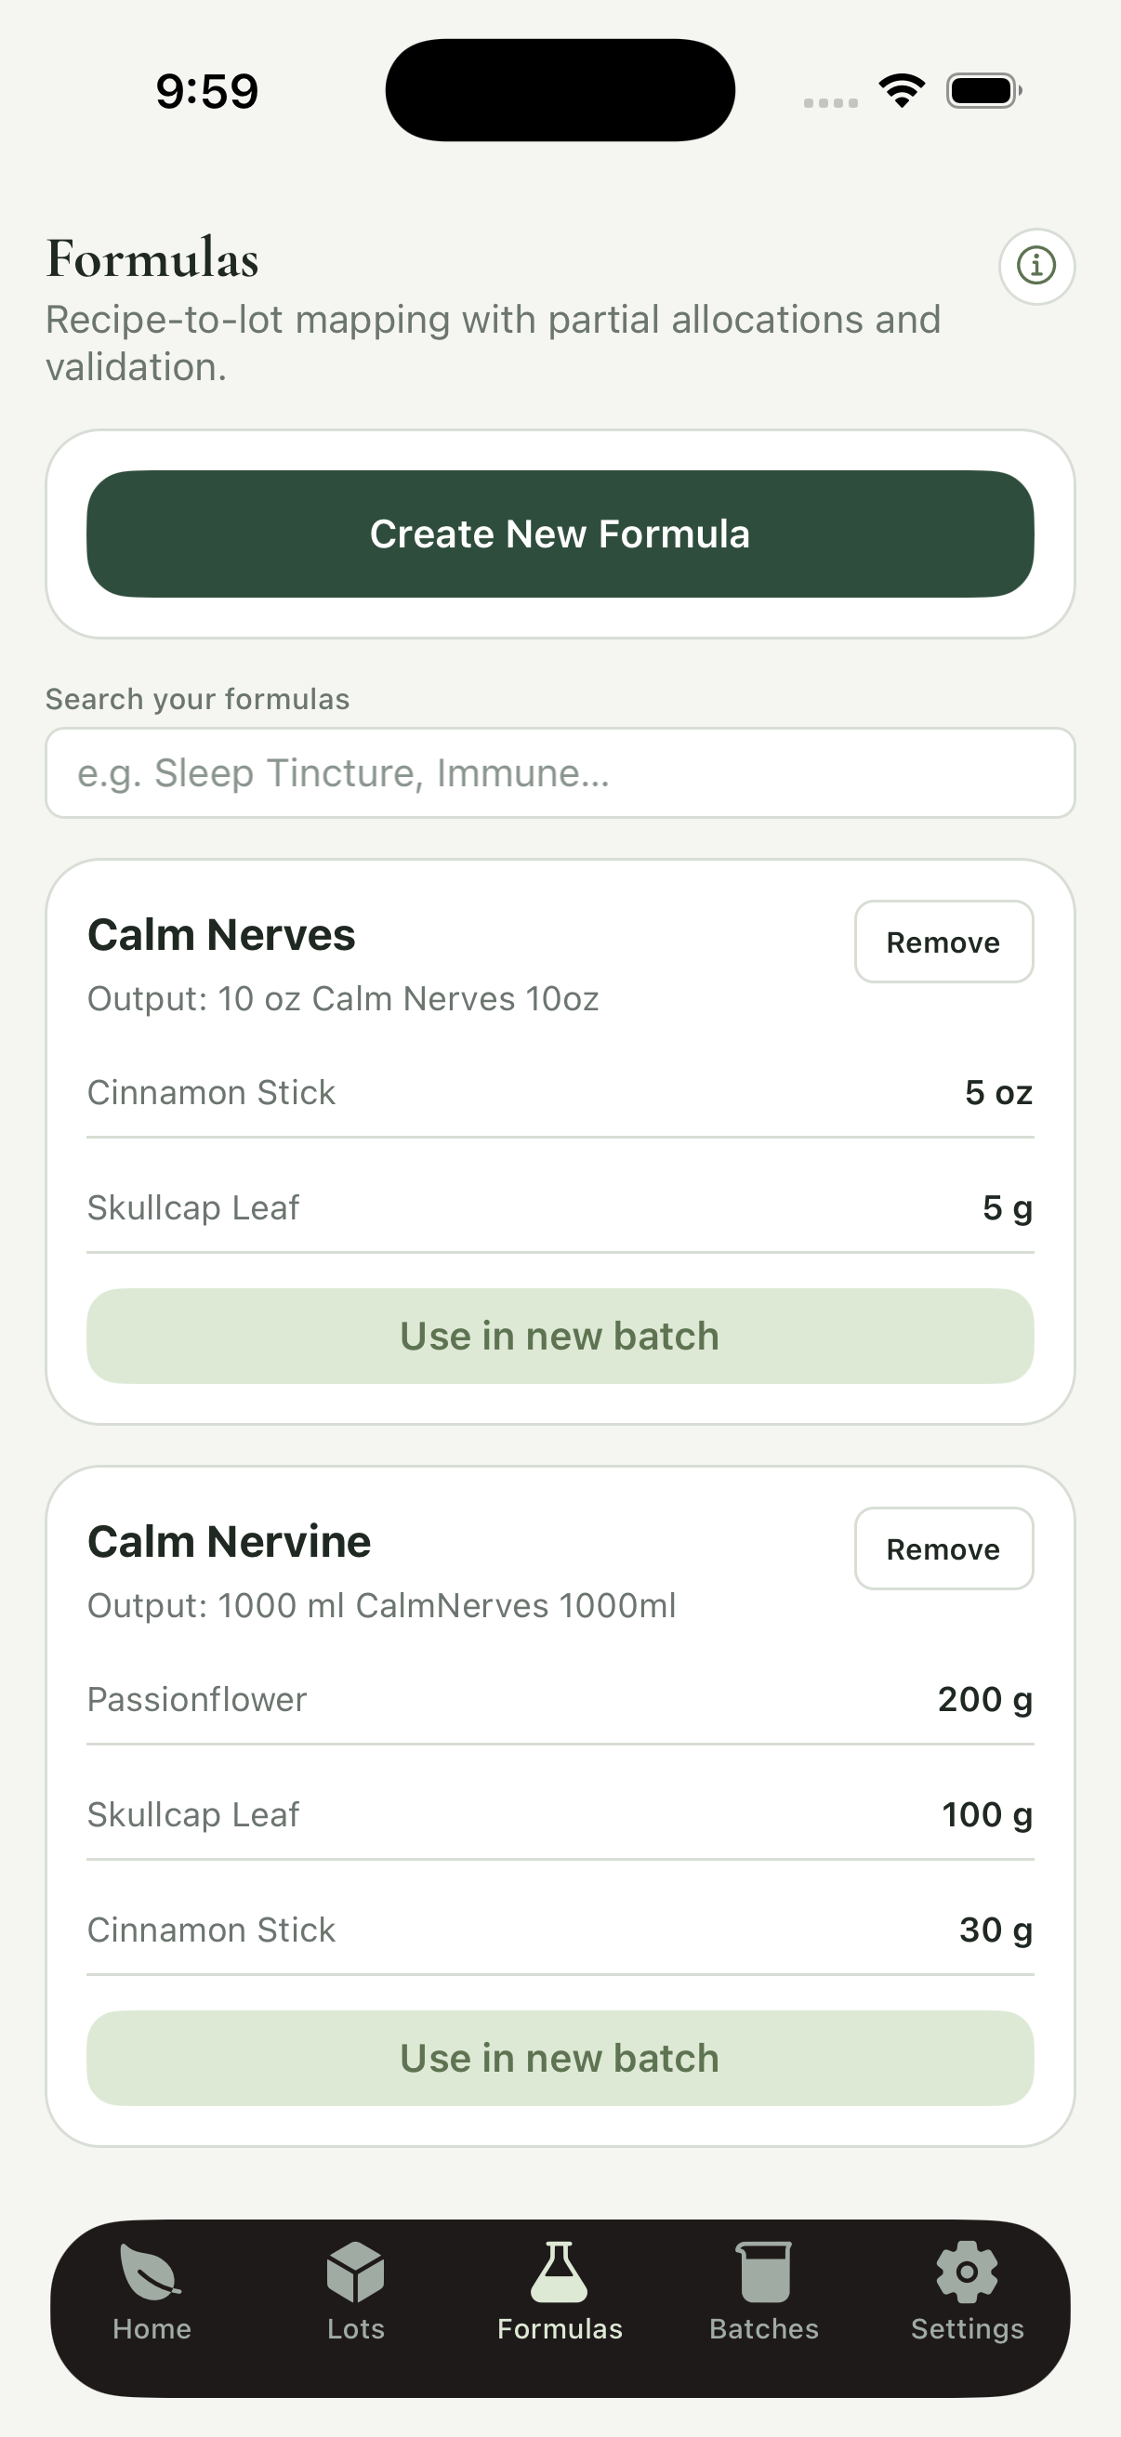Viewport: 1121px width, 2437px height.
Task: Click the formula search field
Action: pyautogui.click(x=560, y=773)
